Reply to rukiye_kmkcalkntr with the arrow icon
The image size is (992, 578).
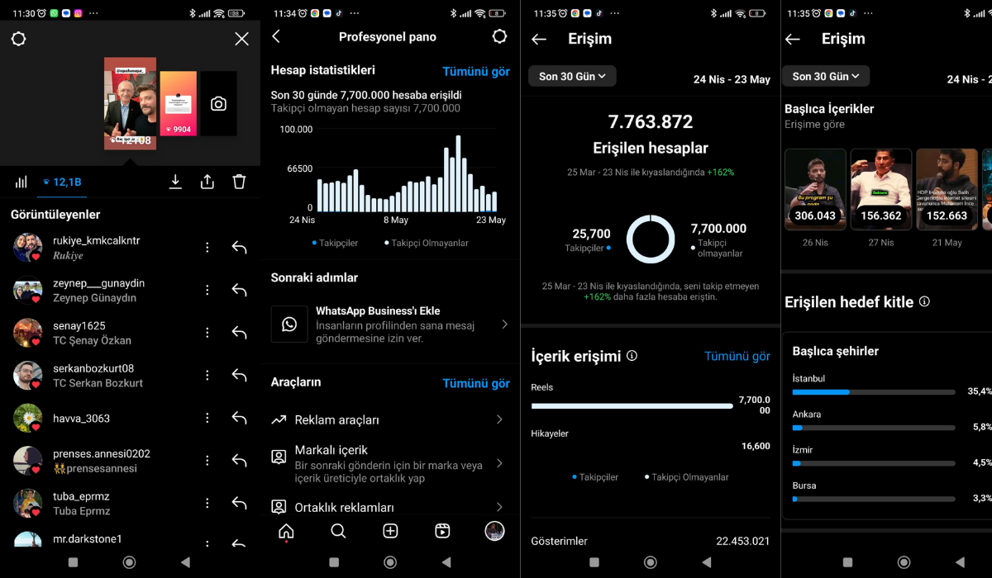(239, 247)
